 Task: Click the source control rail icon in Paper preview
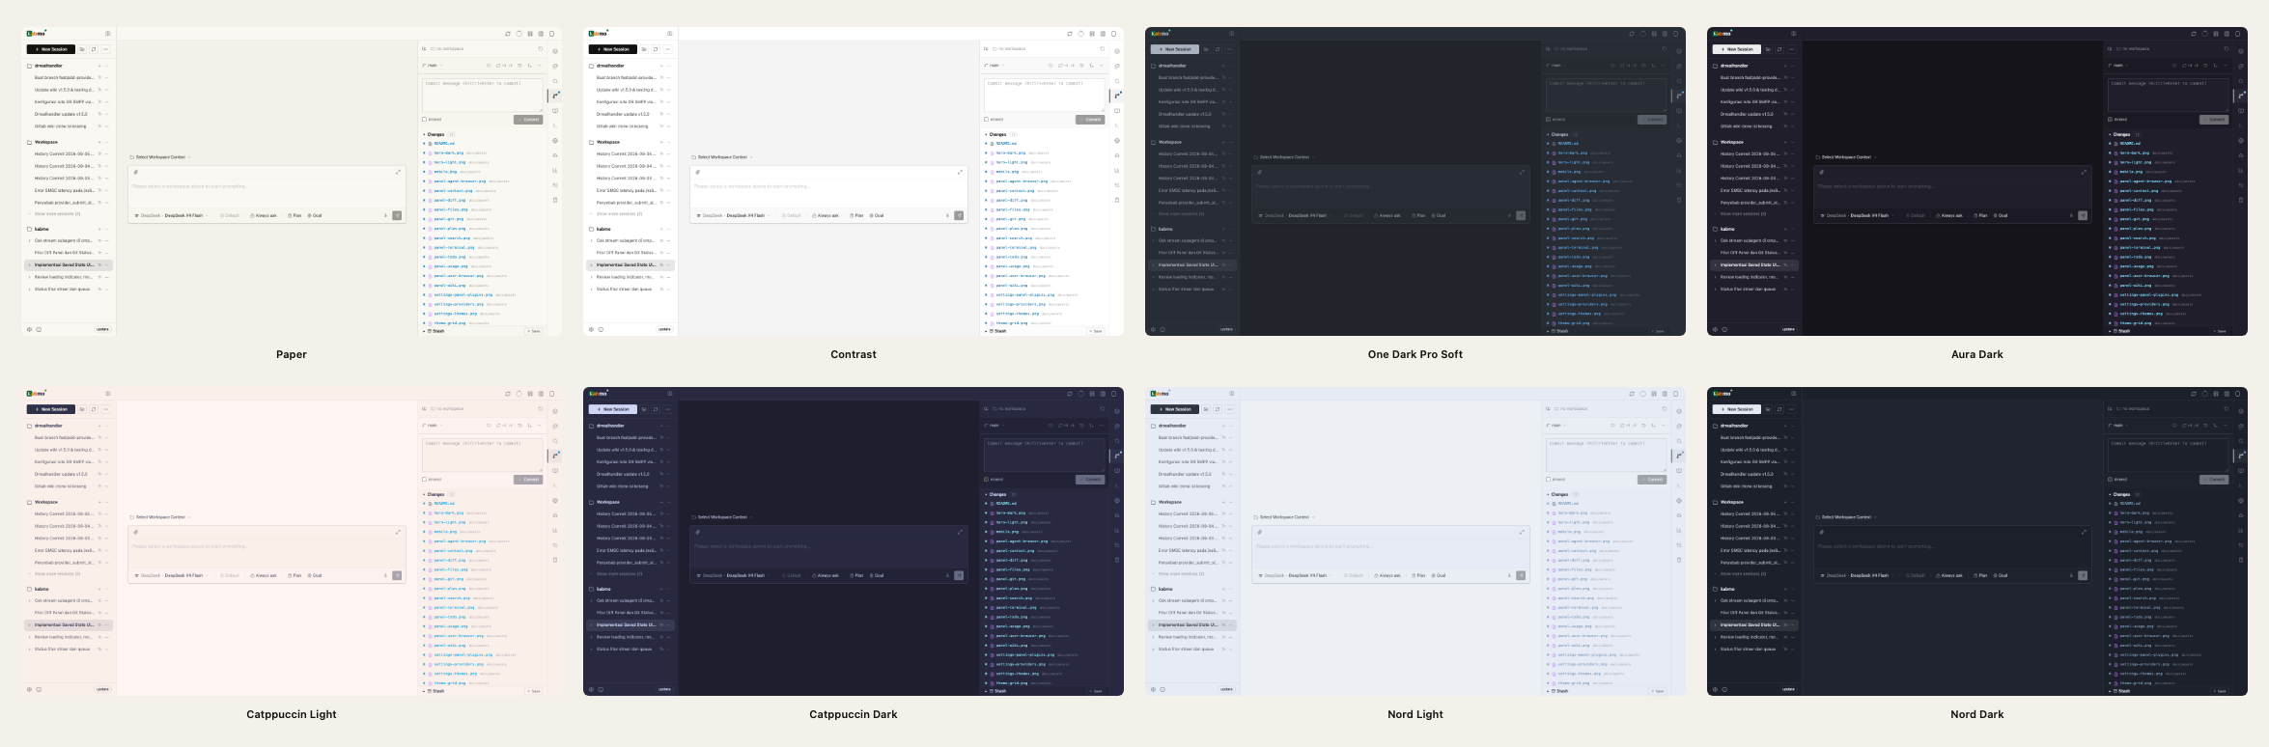[x=556, y=95]
